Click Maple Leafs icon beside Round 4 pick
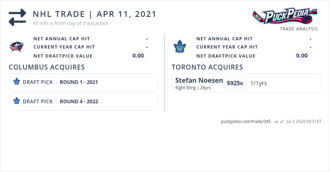Image resolution: width=330 pixels, height=172 pixels. (17, 101)
